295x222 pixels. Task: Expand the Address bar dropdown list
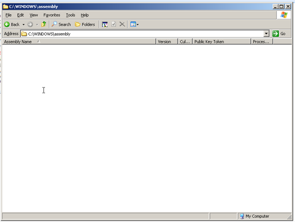[266, 34]
